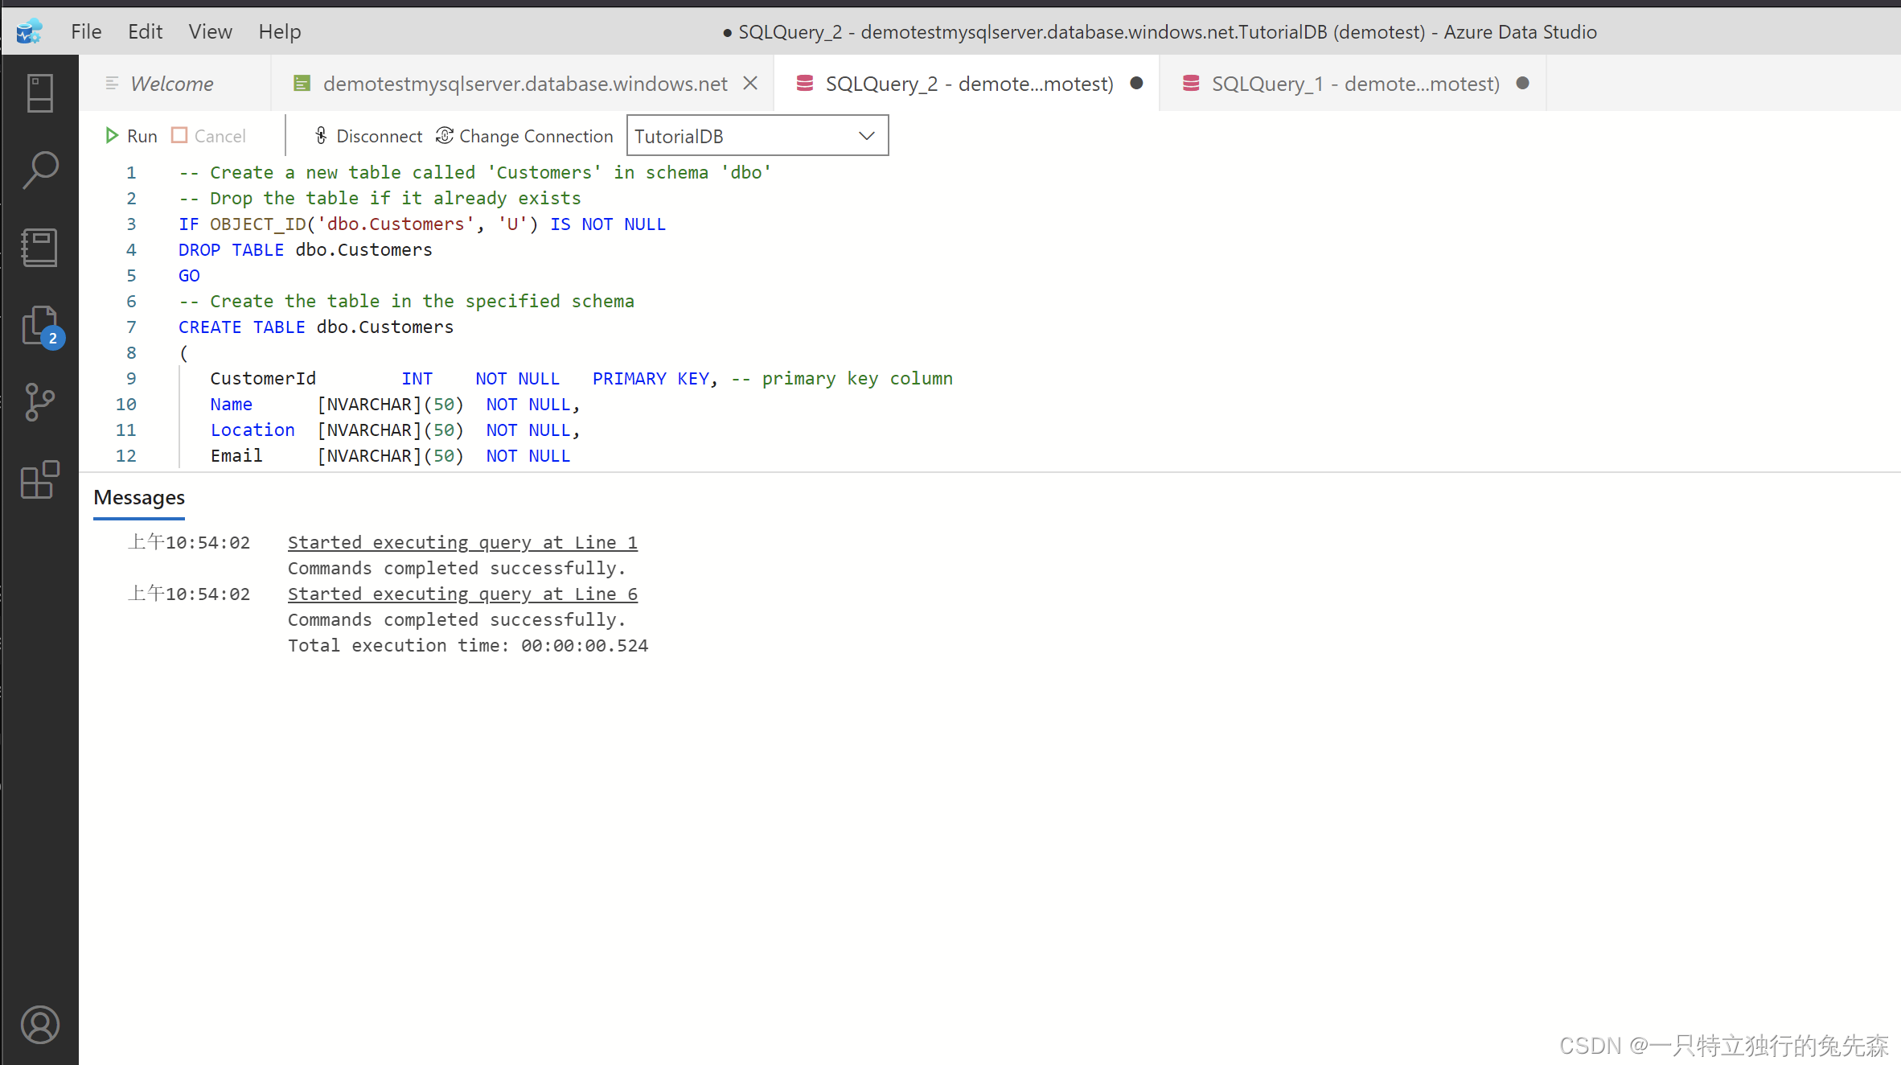
Task: Click Change Connection in the toolbar
Action: (x=524, y=136)
